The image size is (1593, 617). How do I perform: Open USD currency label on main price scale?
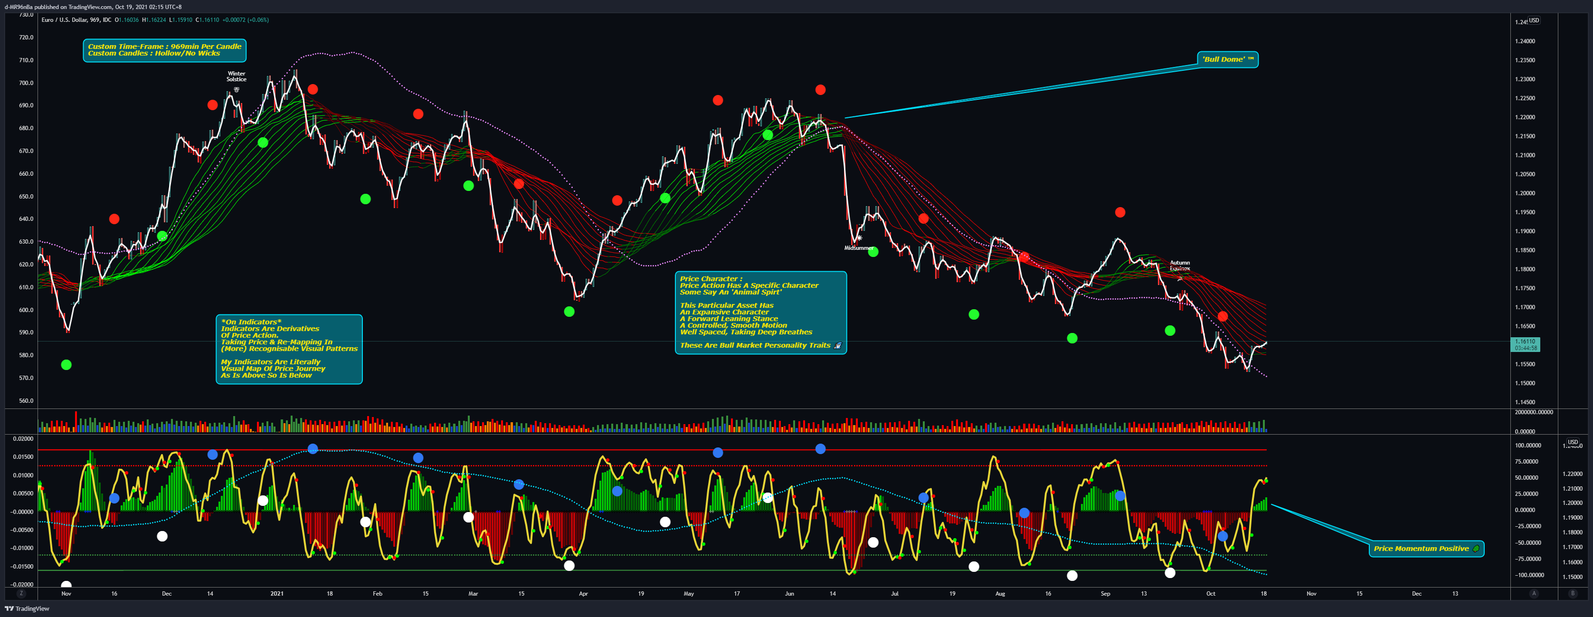click(x=1534, y=20)
